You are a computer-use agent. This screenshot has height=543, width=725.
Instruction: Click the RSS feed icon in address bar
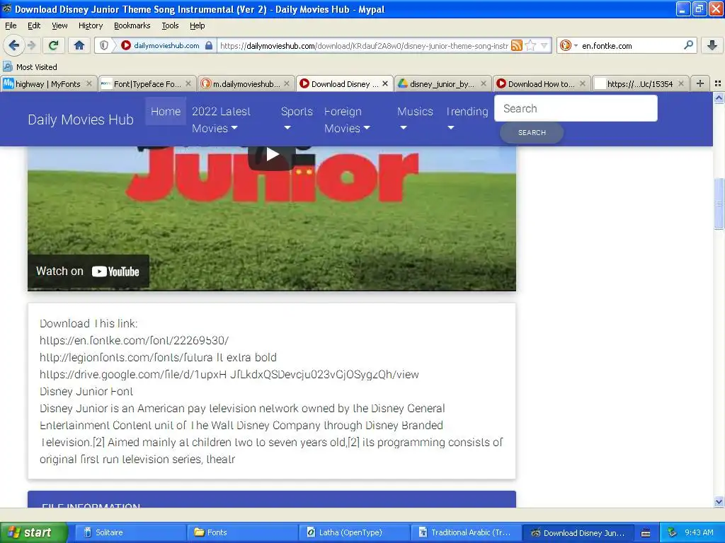point(517,45)
